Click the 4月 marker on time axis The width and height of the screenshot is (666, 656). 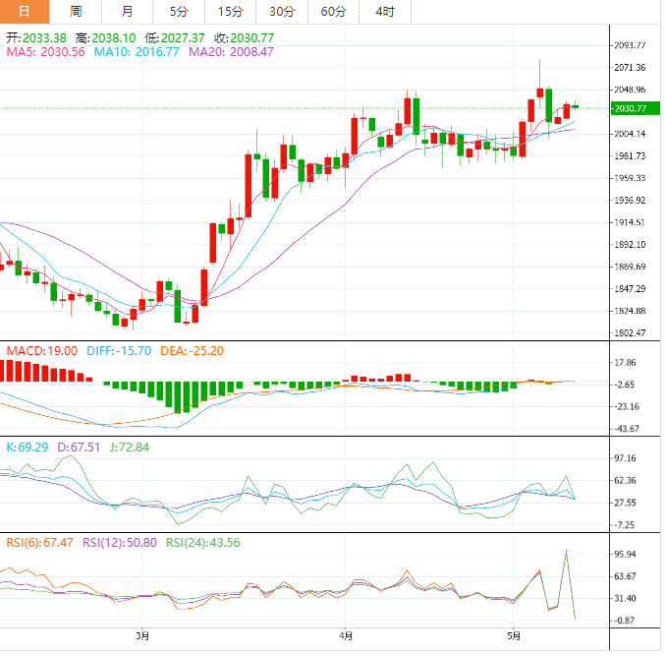click(x=345, y=636)
